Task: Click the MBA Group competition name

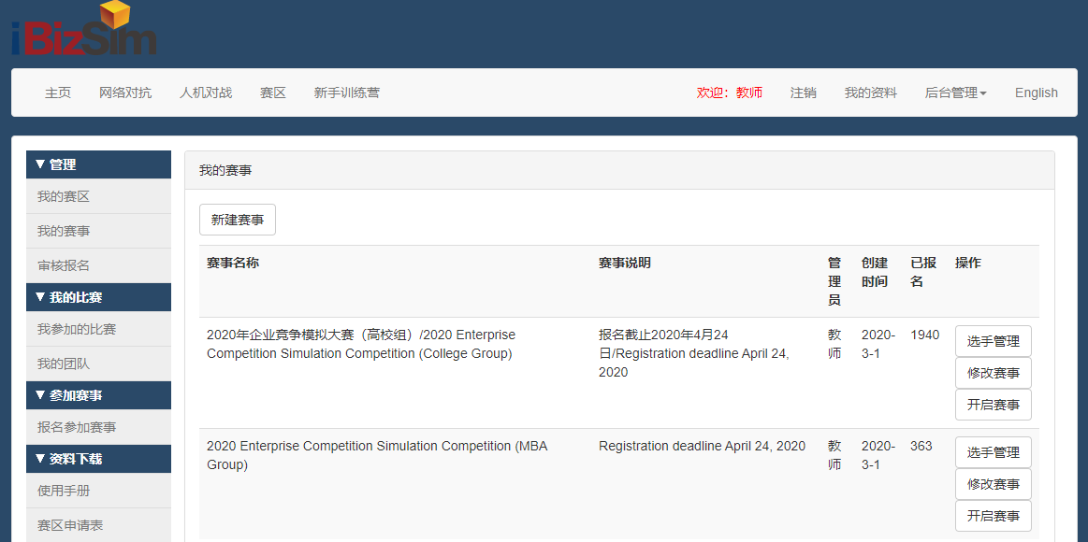Action: (377, 455)
